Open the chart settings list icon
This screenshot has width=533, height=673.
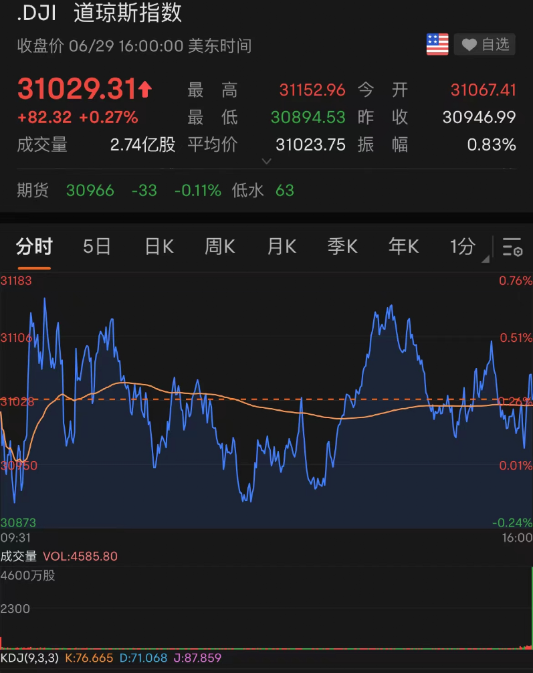pos(512,247)
